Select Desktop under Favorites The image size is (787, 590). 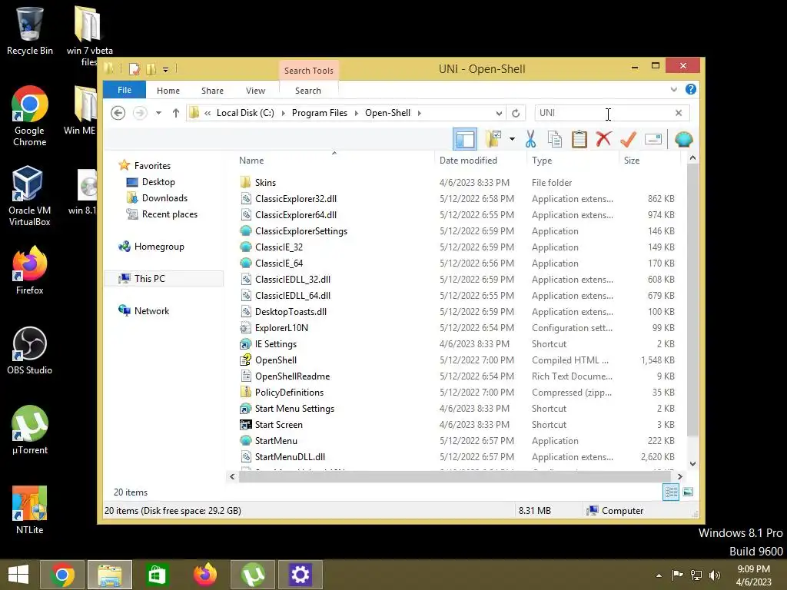158,181
